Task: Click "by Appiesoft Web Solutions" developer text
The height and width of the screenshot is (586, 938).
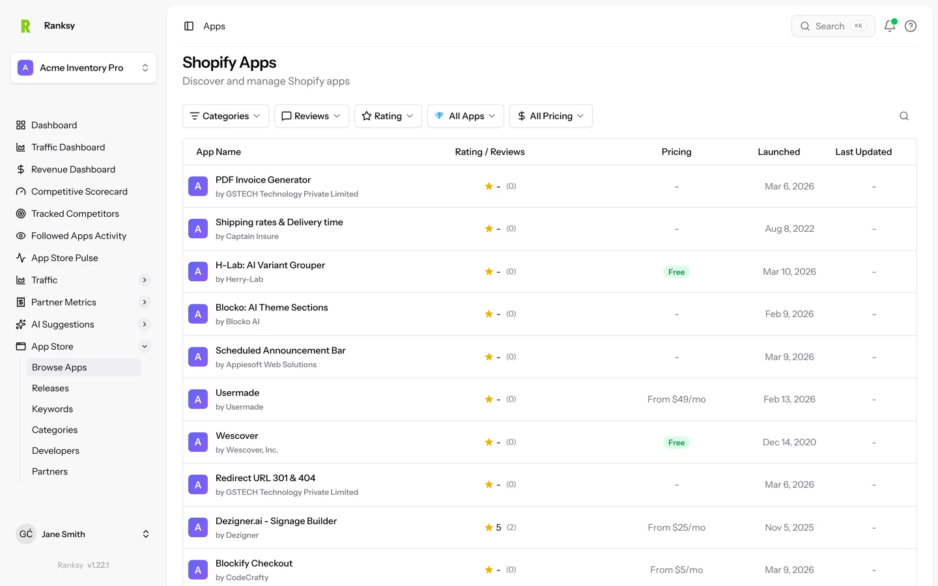Action: [266, 365]
